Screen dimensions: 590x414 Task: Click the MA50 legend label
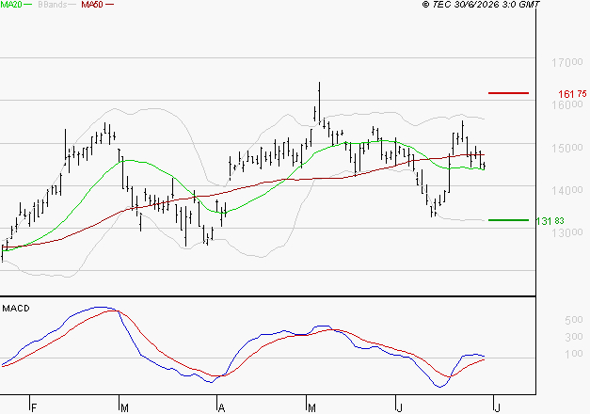coord(92,4)
